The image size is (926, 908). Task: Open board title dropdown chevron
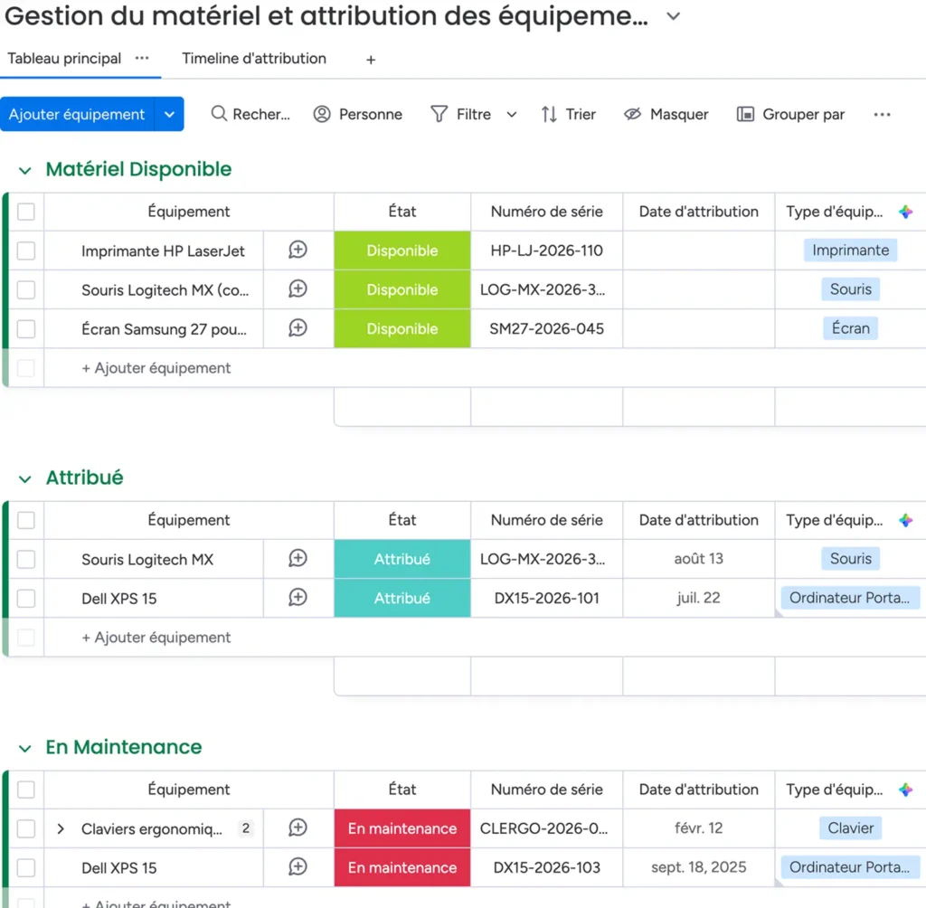point(673,16)
